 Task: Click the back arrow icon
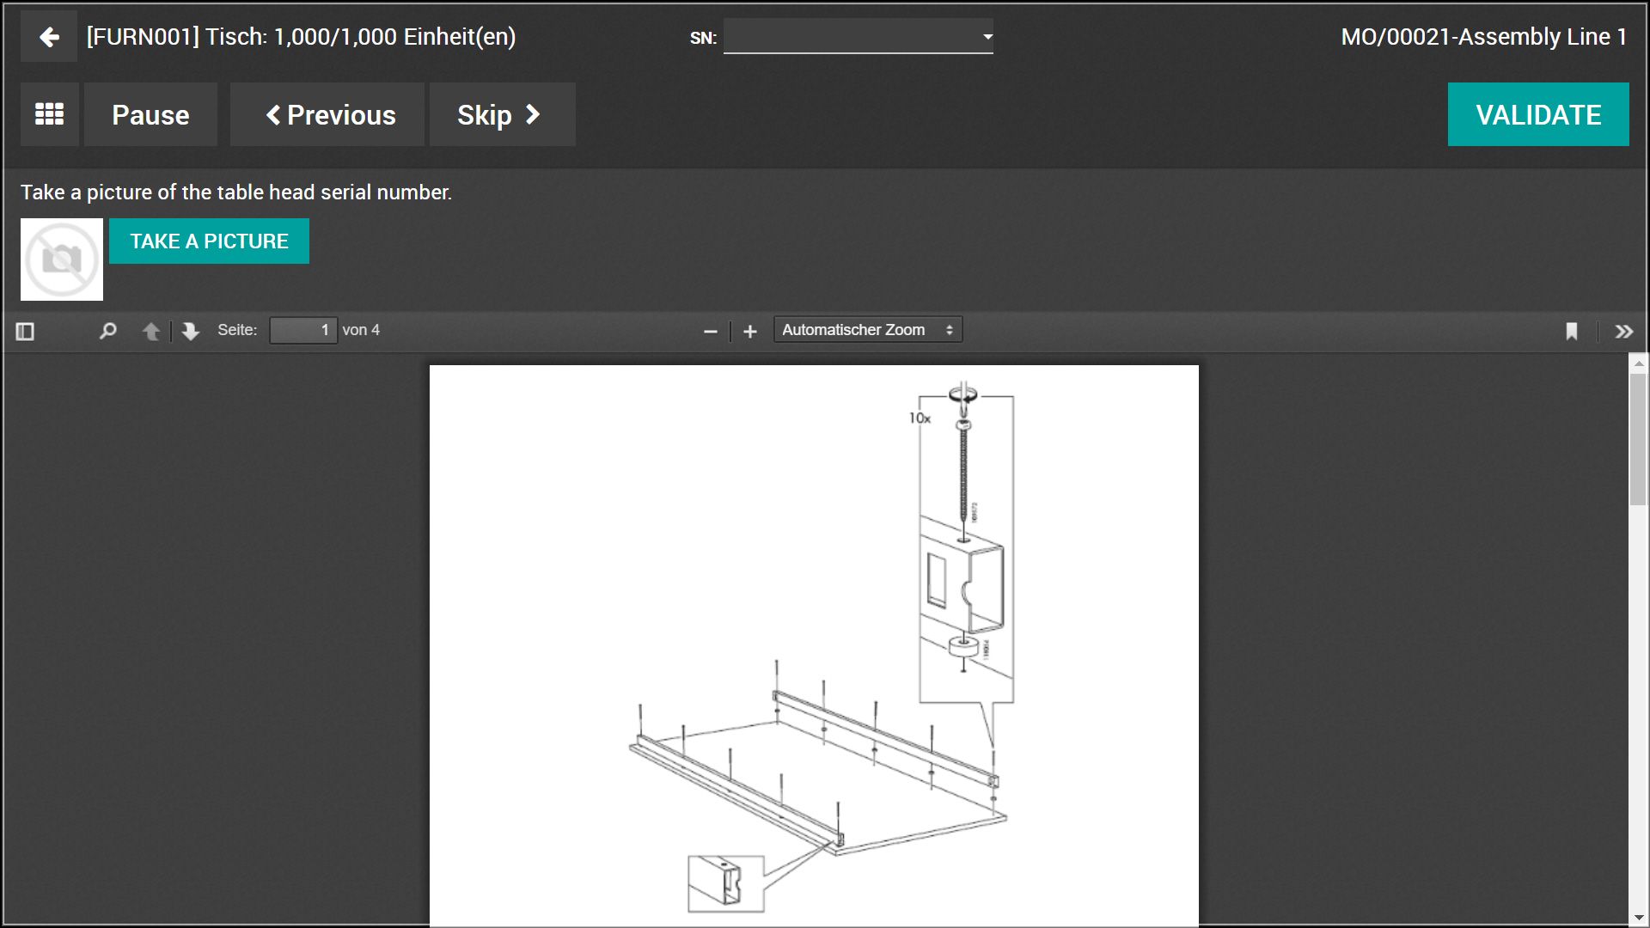click(49, 37)
